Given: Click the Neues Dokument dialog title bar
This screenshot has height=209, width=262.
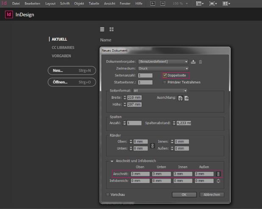Looking at the screenshot, I should 165,50.
